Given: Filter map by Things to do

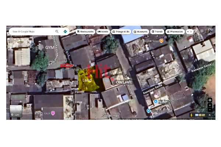Looking at the screenshot, I should pyautogui.click(x=121, y=32).
